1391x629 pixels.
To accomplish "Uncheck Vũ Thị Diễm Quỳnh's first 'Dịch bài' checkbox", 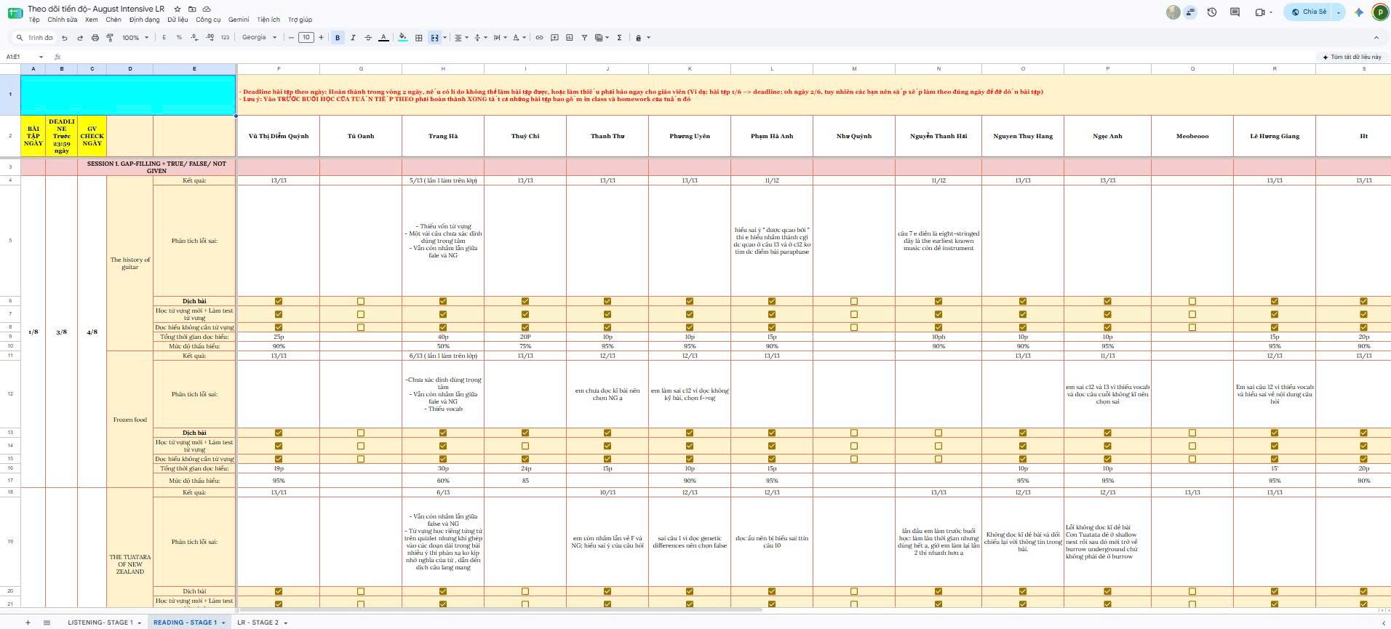I will tap(279, 301).
